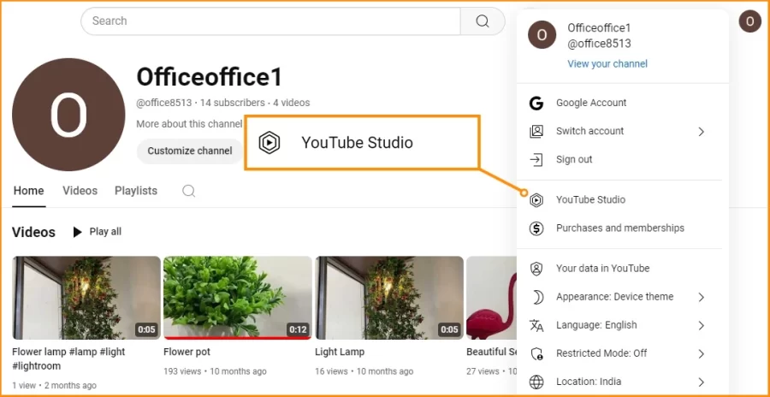770x397 pixels.
Task: Click the Sign out arrow icon
Action: tap(536, 160)
